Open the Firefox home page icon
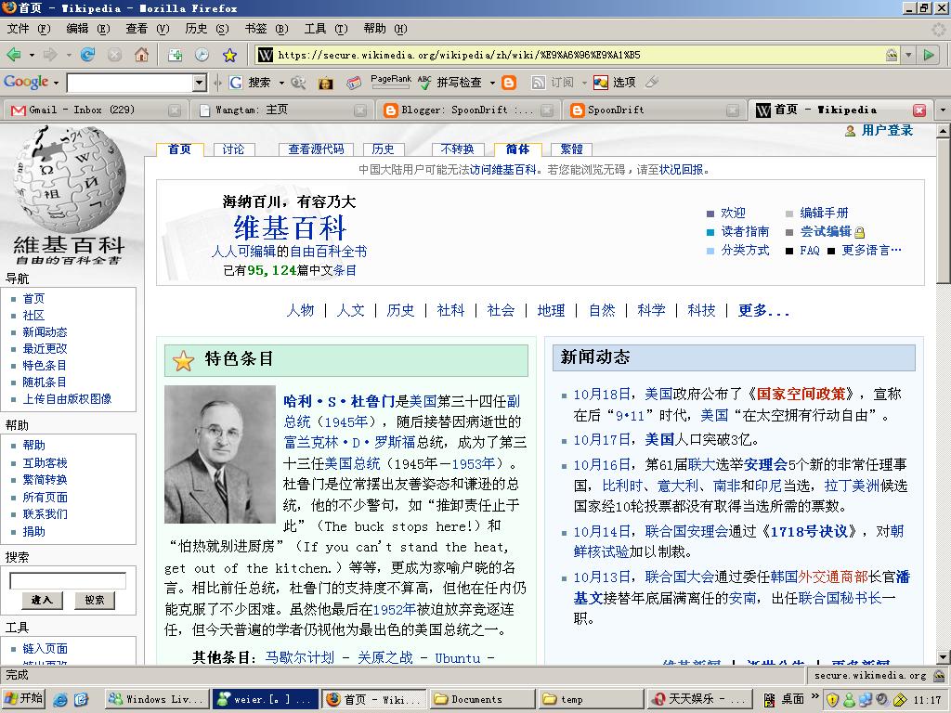Image resolution: width=951 pixels, height=713 pixels. [x=141, y=55]
